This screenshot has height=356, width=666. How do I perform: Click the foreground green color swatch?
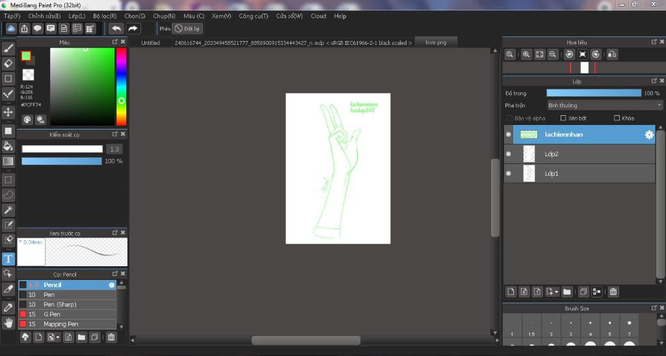pos(26,56)
